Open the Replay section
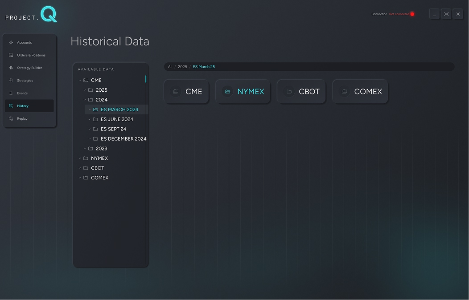469x300 pixels. pyautogui.click(x=29, y=118)
